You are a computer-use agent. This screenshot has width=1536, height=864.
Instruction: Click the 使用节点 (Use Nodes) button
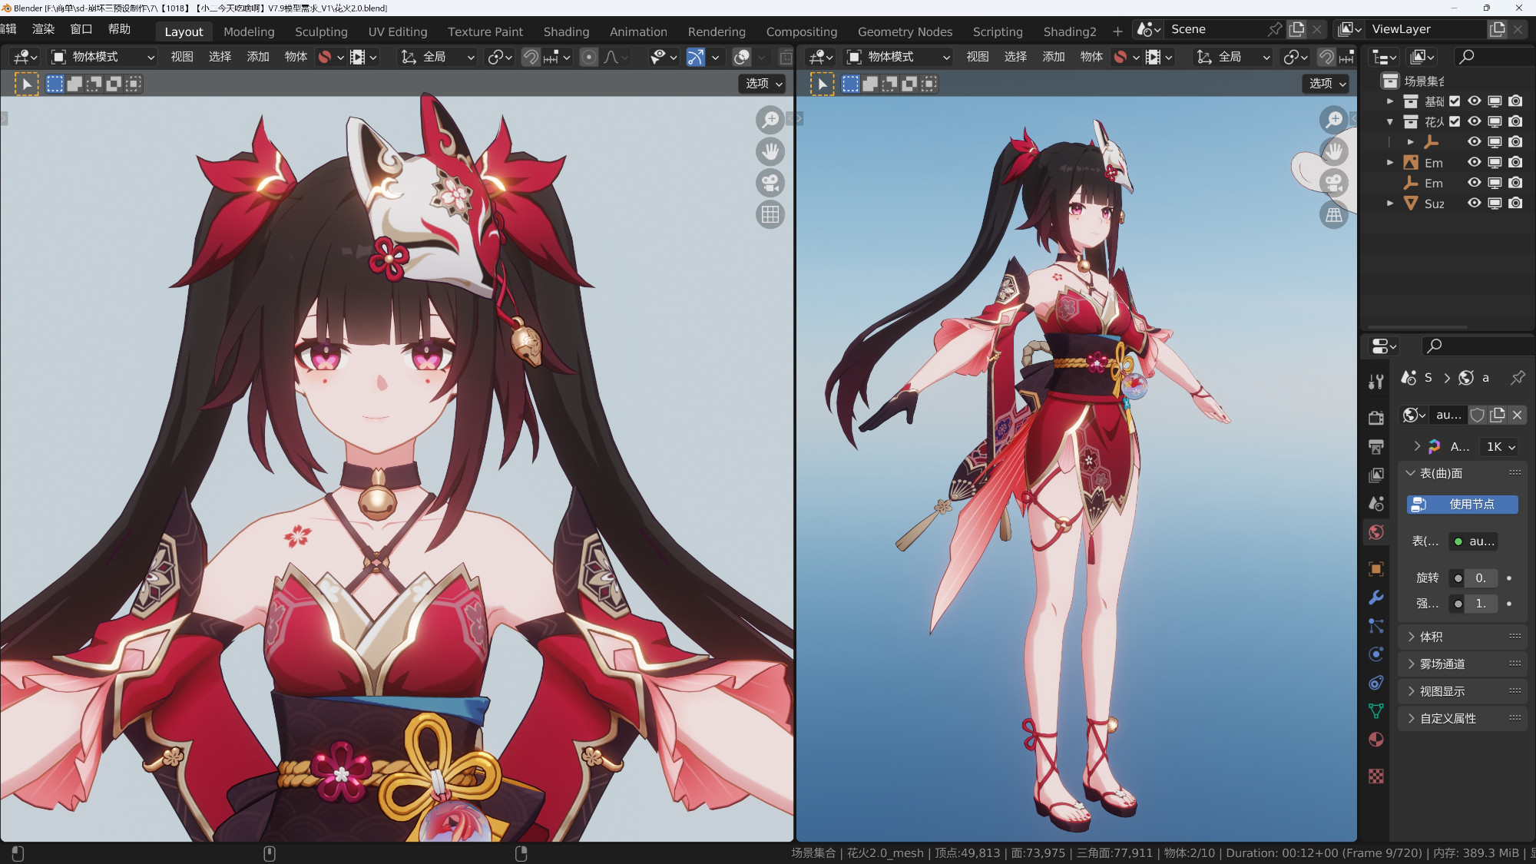[1462, 505]
